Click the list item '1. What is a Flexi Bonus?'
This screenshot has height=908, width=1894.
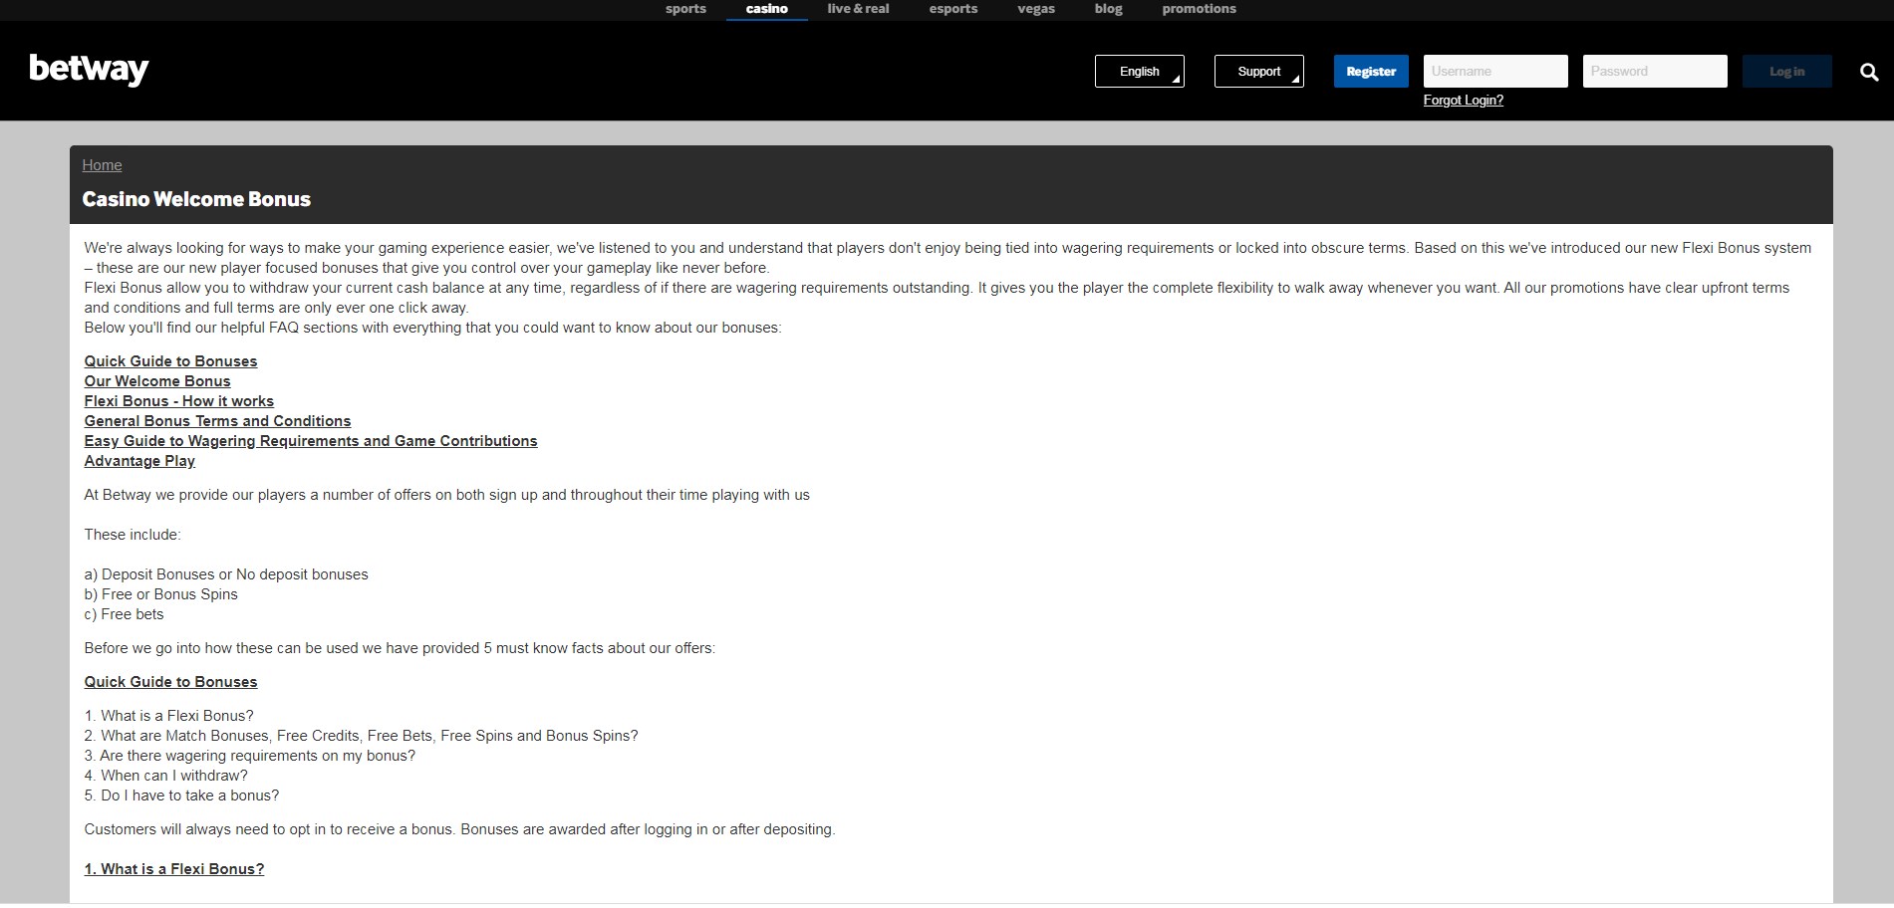pyautogui.click(x=169, y=716)
